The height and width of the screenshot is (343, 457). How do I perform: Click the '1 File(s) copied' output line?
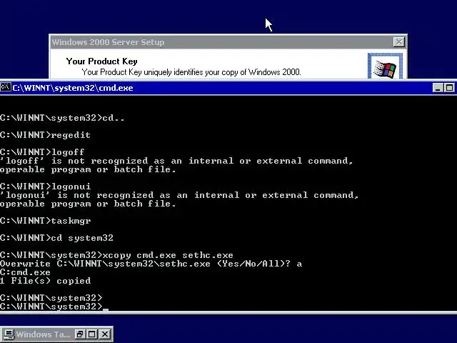pos(45,281)
